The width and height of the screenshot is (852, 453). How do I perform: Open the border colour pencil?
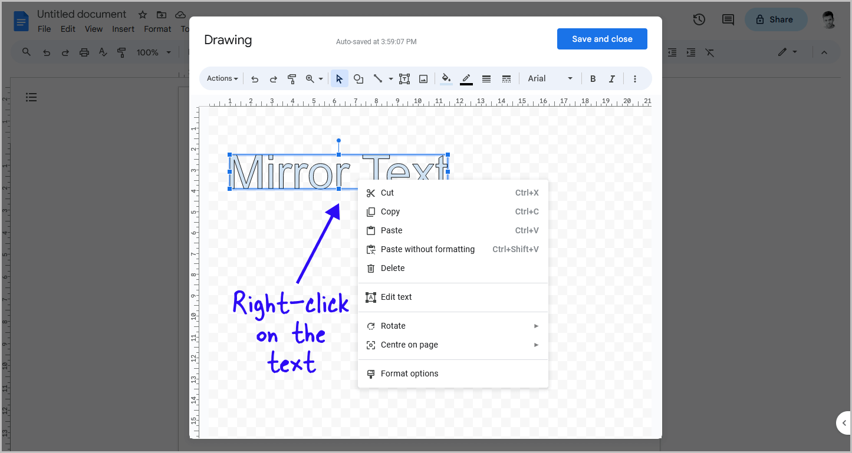tap(466, 78)
